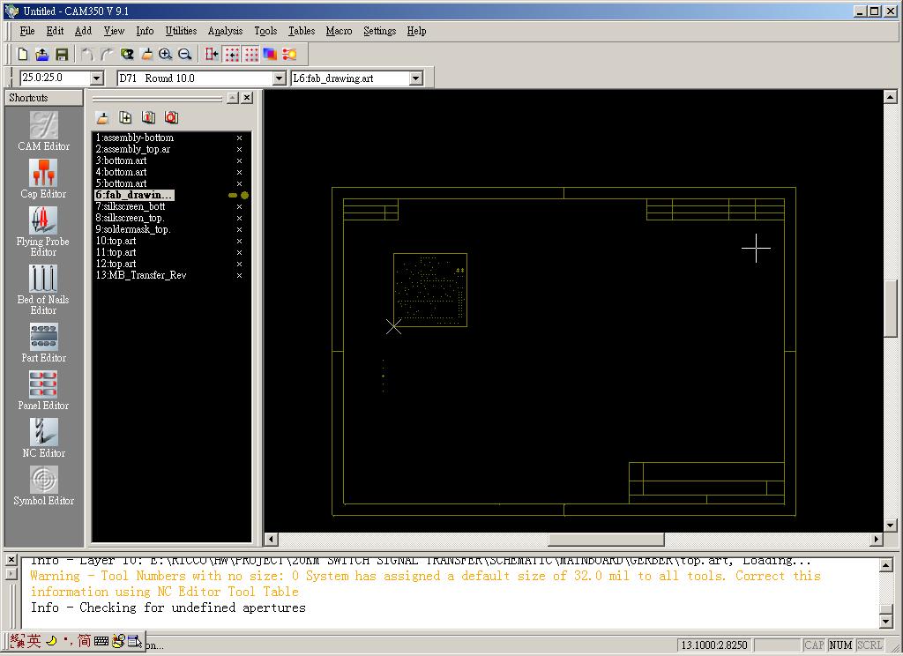Open the Analysis menu
The width and height of the screenshot is (903, 656).
(x=225, y=31)
